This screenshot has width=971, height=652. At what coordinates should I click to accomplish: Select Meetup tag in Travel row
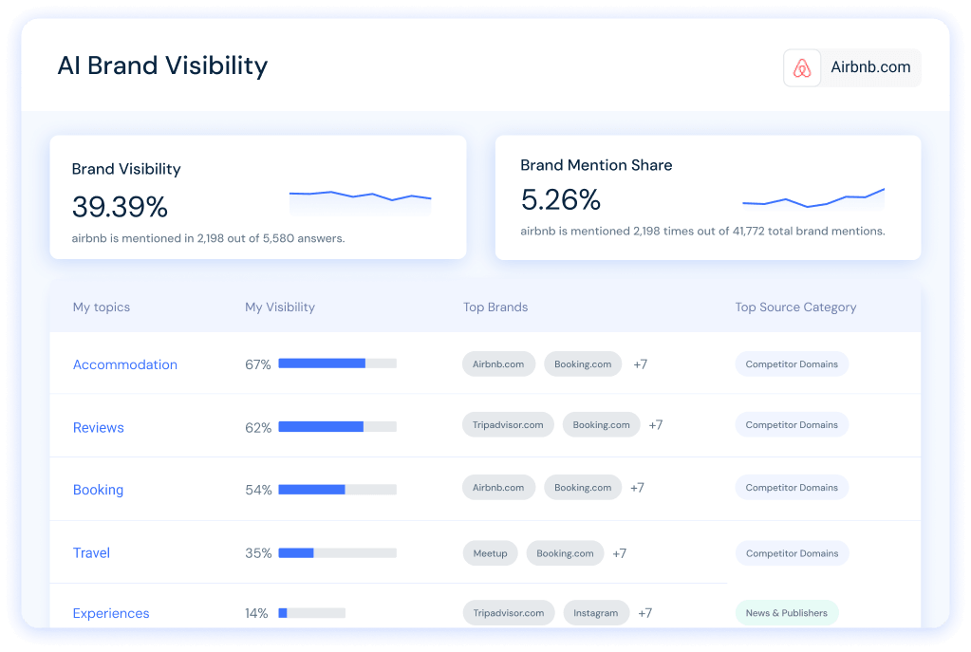(x=490, y=553)
